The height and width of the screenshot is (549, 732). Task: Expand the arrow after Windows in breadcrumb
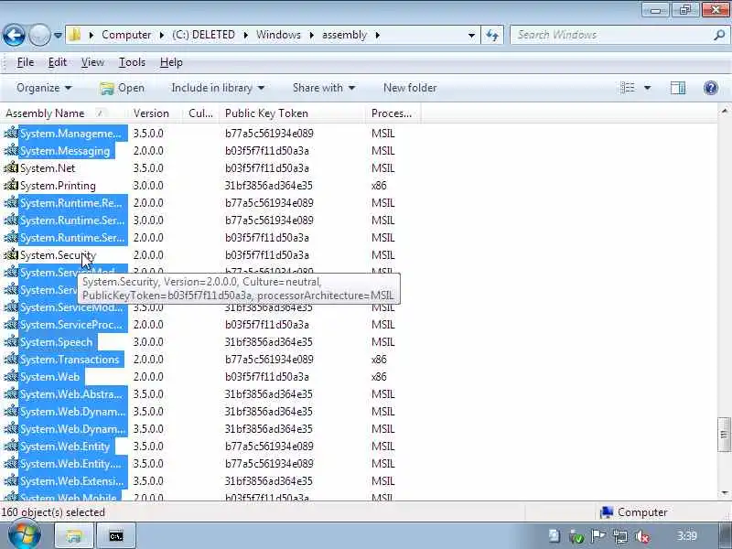[x=311, y=35]
